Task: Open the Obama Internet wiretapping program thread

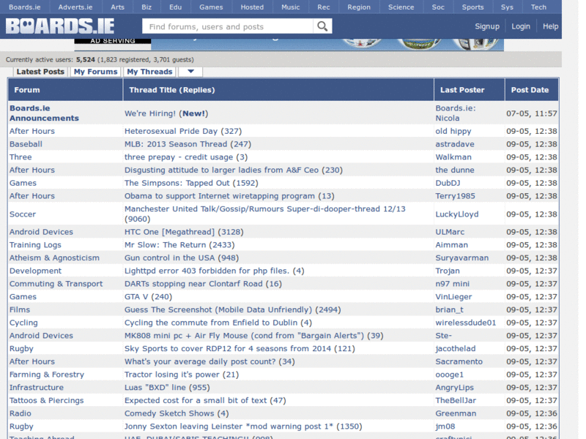Action: (220, 196)
